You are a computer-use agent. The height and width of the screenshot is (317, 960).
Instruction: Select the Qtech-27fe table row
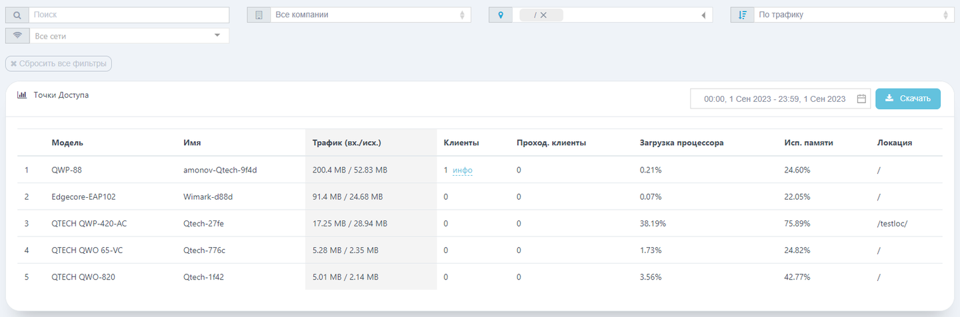pos(480,223)
